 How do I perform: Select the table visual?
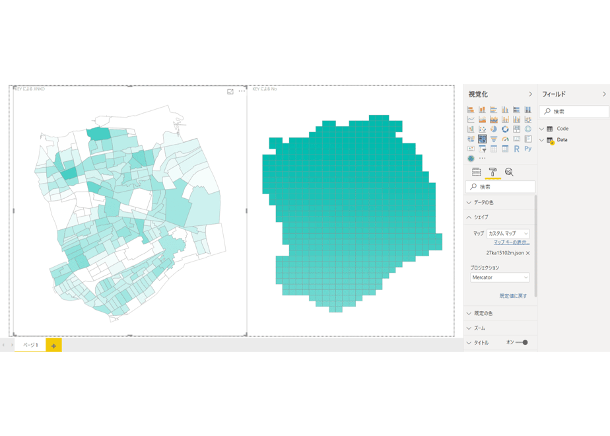click(494, 149)
